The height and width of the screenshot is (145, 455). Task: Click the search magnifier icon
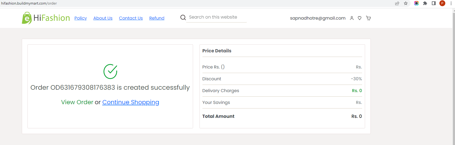click(x=183, y=17)
